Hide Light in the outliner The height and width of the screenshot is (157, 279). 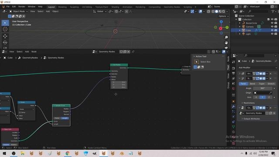point(272,34)
